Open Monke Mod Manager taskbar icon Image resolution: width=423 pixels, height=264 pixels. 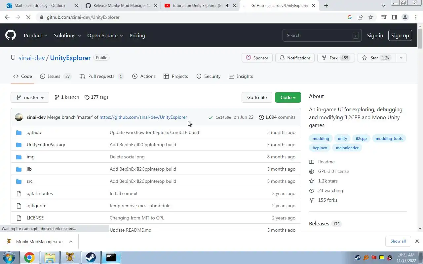70,257
